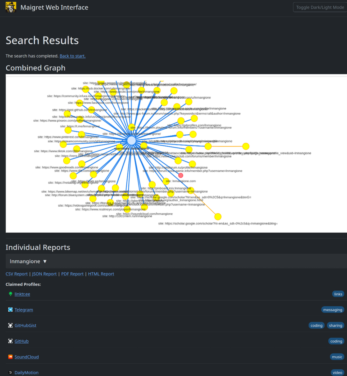Click the linktr.ee site icon

pyautogui.click(x=10, y=294)
